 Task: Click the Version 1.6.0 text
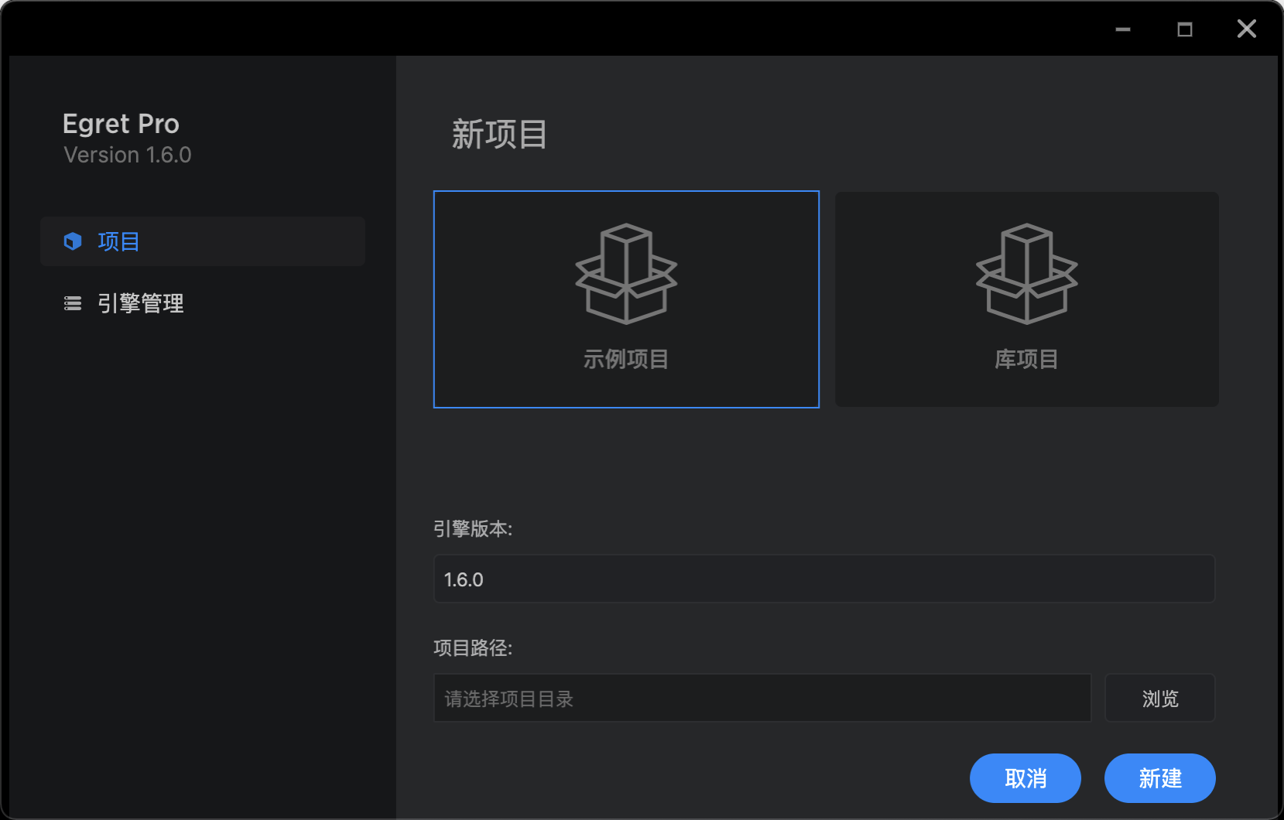(x=128, y=155)
